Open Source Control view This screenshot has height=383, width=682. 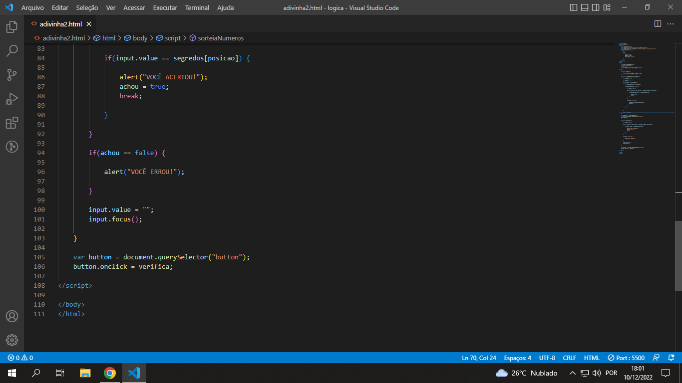12,75
